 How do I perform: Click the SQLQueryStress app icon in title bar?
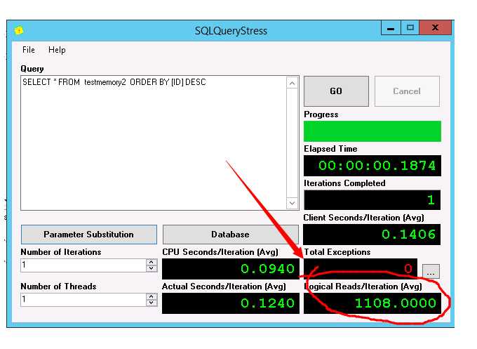point(19,30)
